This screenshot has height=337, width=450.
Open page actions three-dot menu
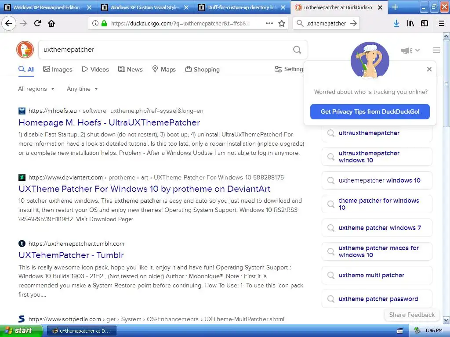(269, 23)
